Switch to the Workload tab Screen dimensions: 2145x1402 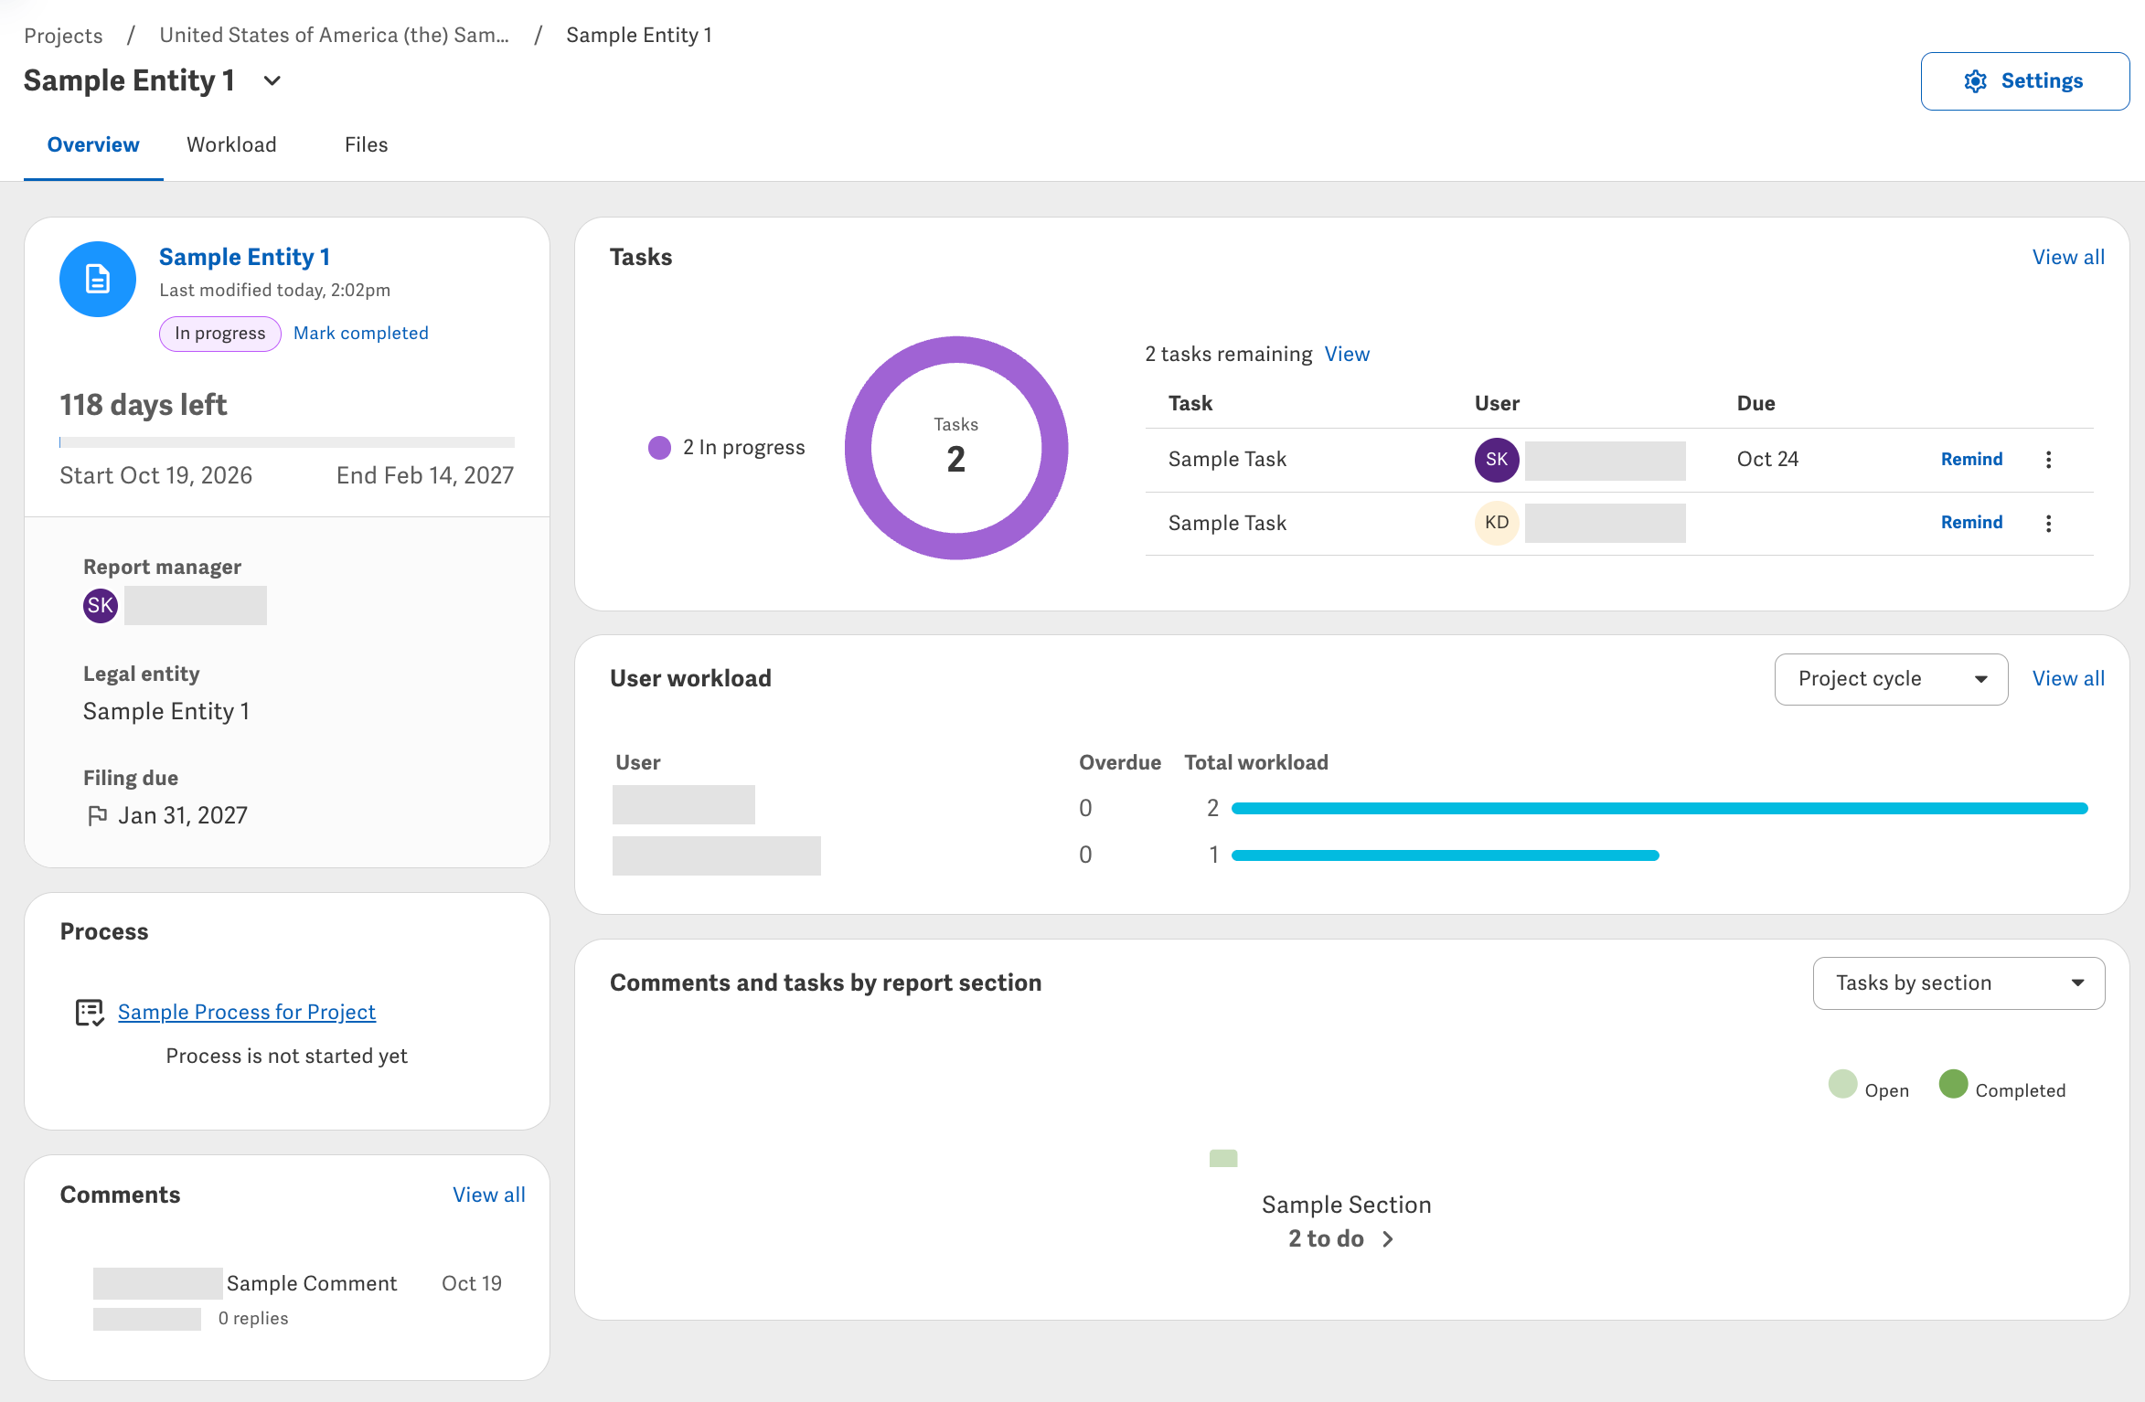click(x=231, y=145)
